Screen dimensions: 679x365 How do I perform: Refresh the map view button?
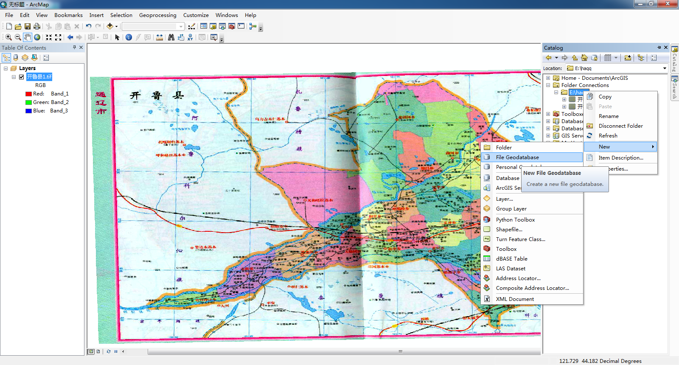click(x=109, y=351)
